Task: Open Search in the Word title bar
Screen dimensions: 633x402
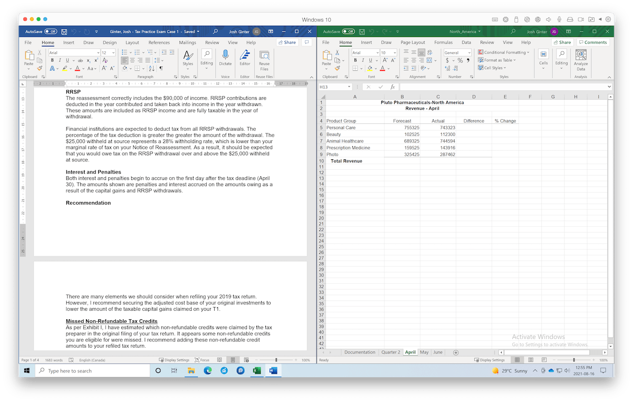Action: coord(215,32)
